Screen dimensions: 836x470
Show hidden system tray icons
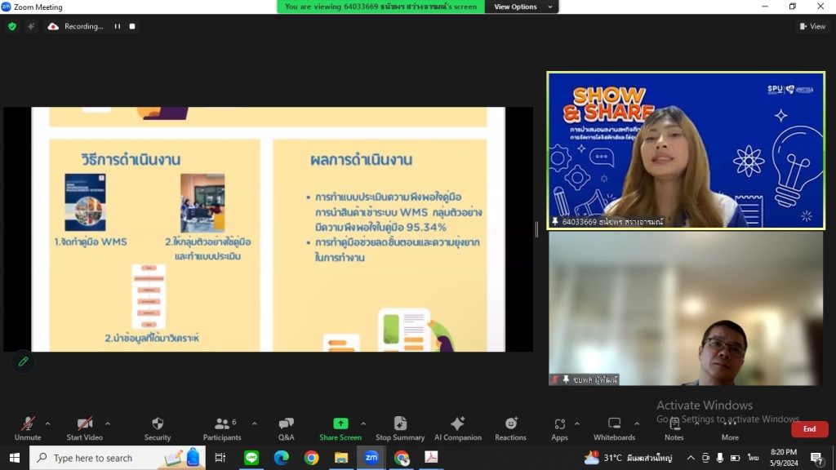pos(691,458)
